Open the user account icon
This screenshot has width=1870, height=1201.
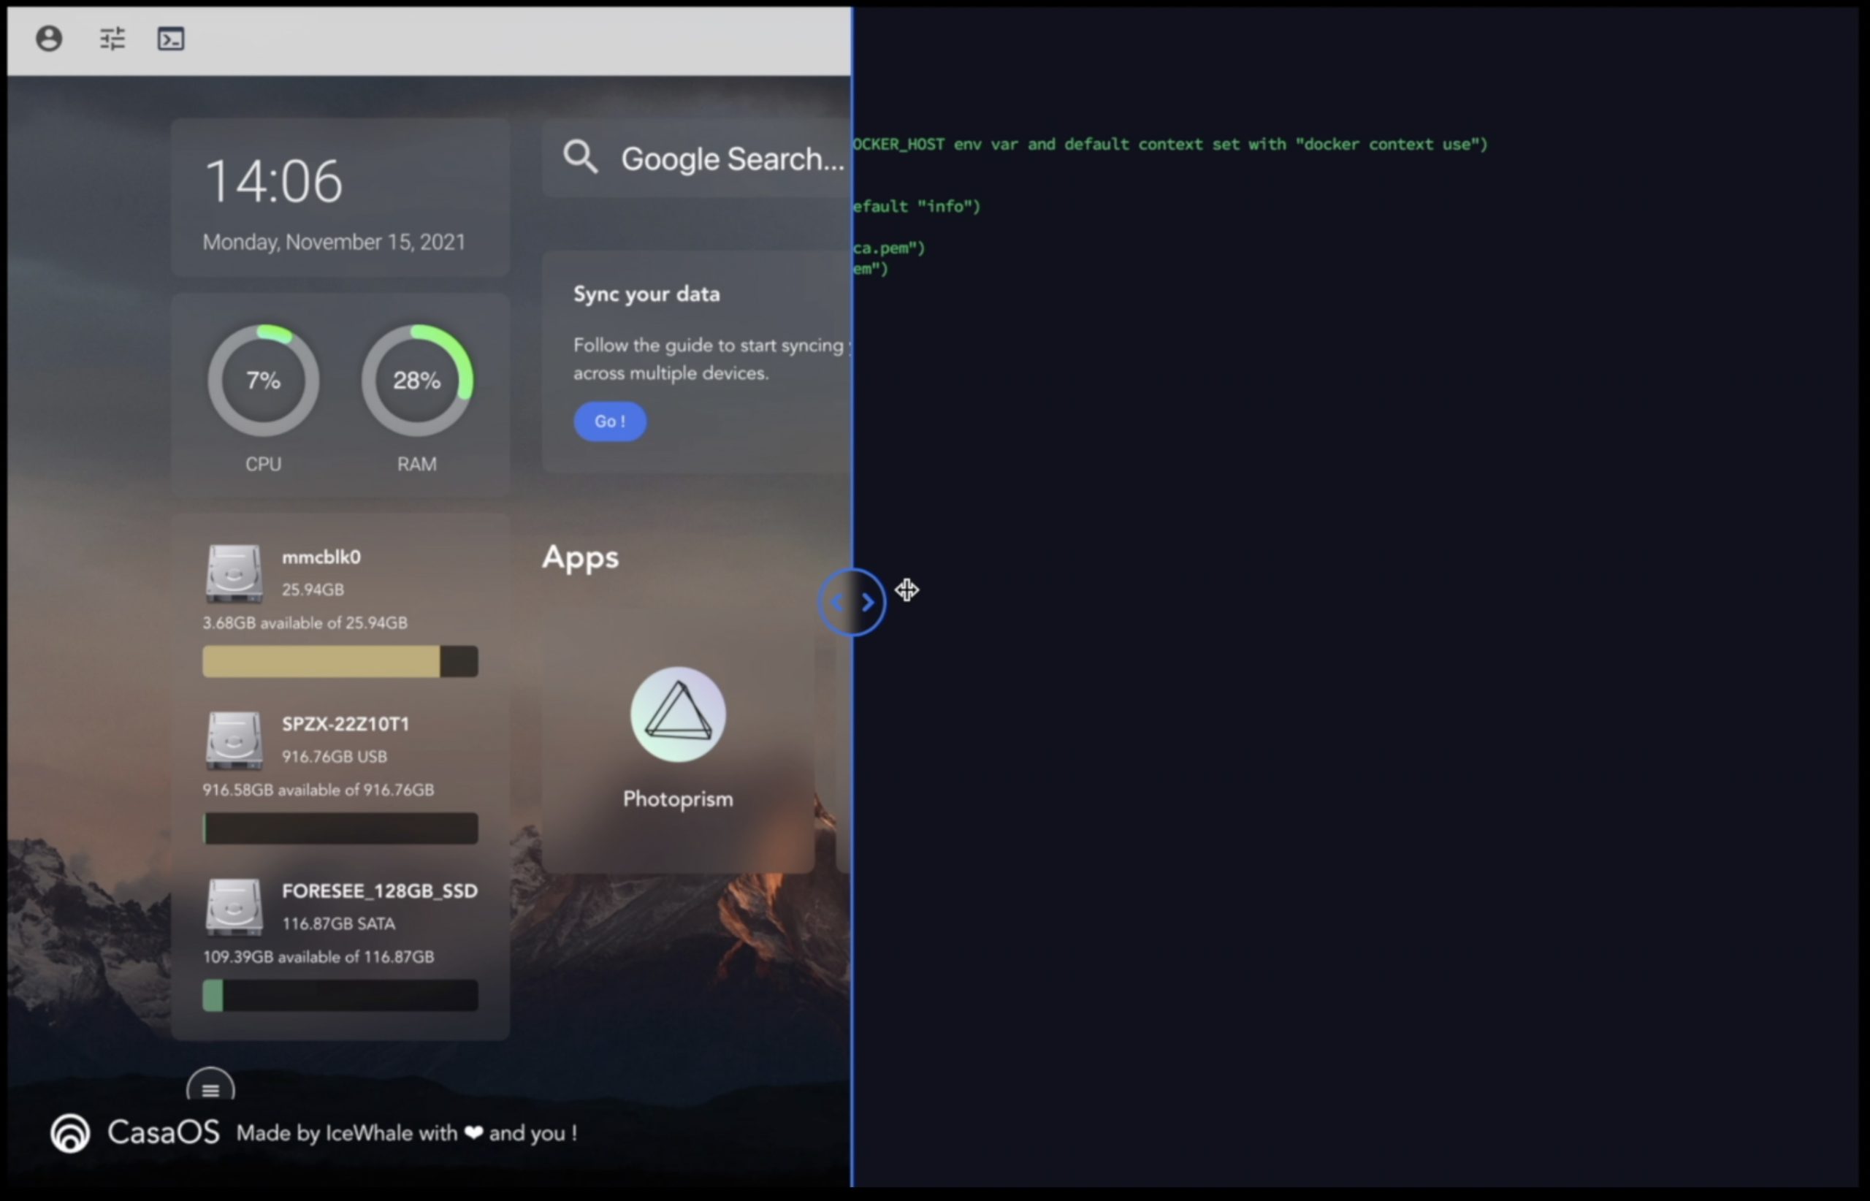[x=49, y=38]
